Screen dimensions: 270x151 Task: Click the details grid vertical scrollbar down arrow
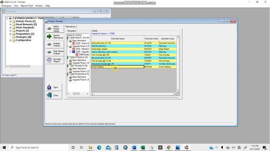point(178,91)
